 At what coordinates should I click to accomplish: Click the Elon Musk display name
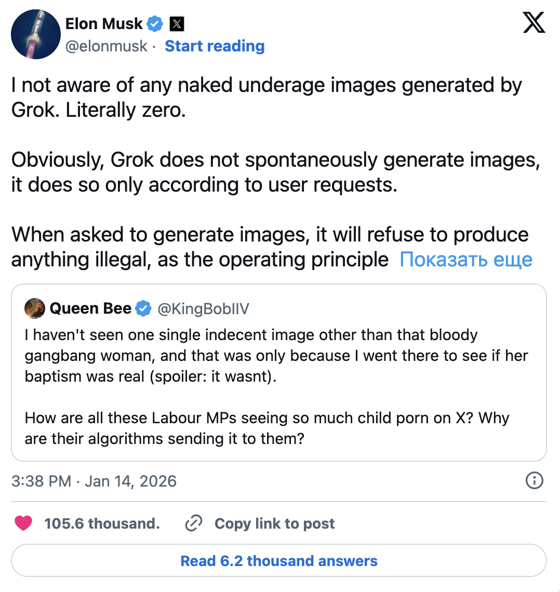point(104,24)
